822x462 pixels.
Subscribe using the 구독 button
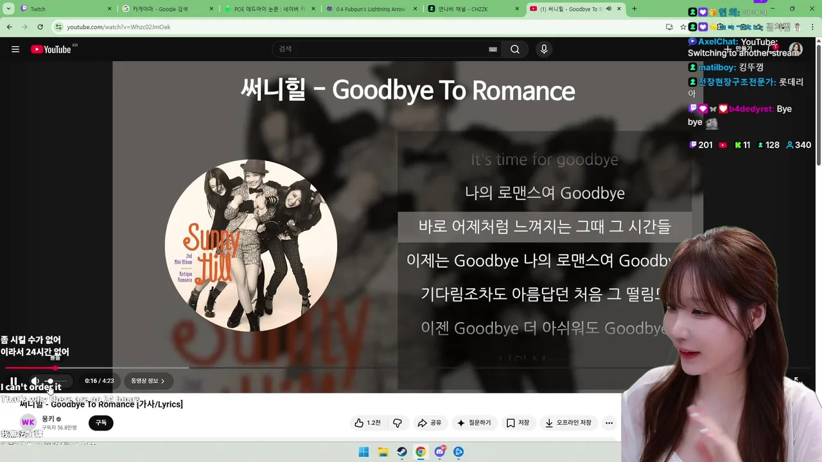pyautogui.click(x=101, y=423)
